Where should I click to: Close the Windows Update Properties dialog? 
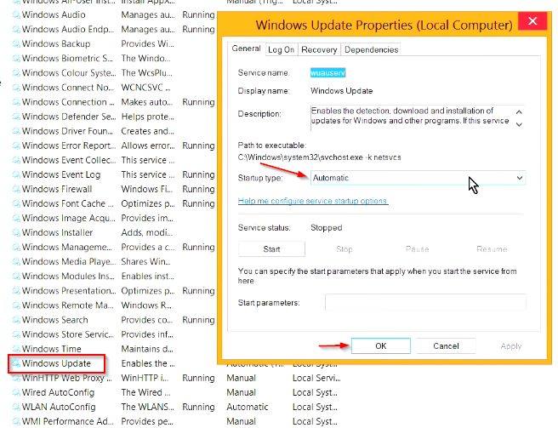pyautogui.click(x=532, y=21)
